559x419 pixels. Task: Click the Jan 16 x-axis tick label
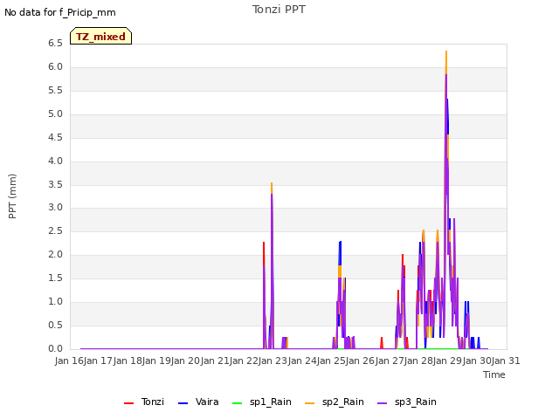point(69,361)
